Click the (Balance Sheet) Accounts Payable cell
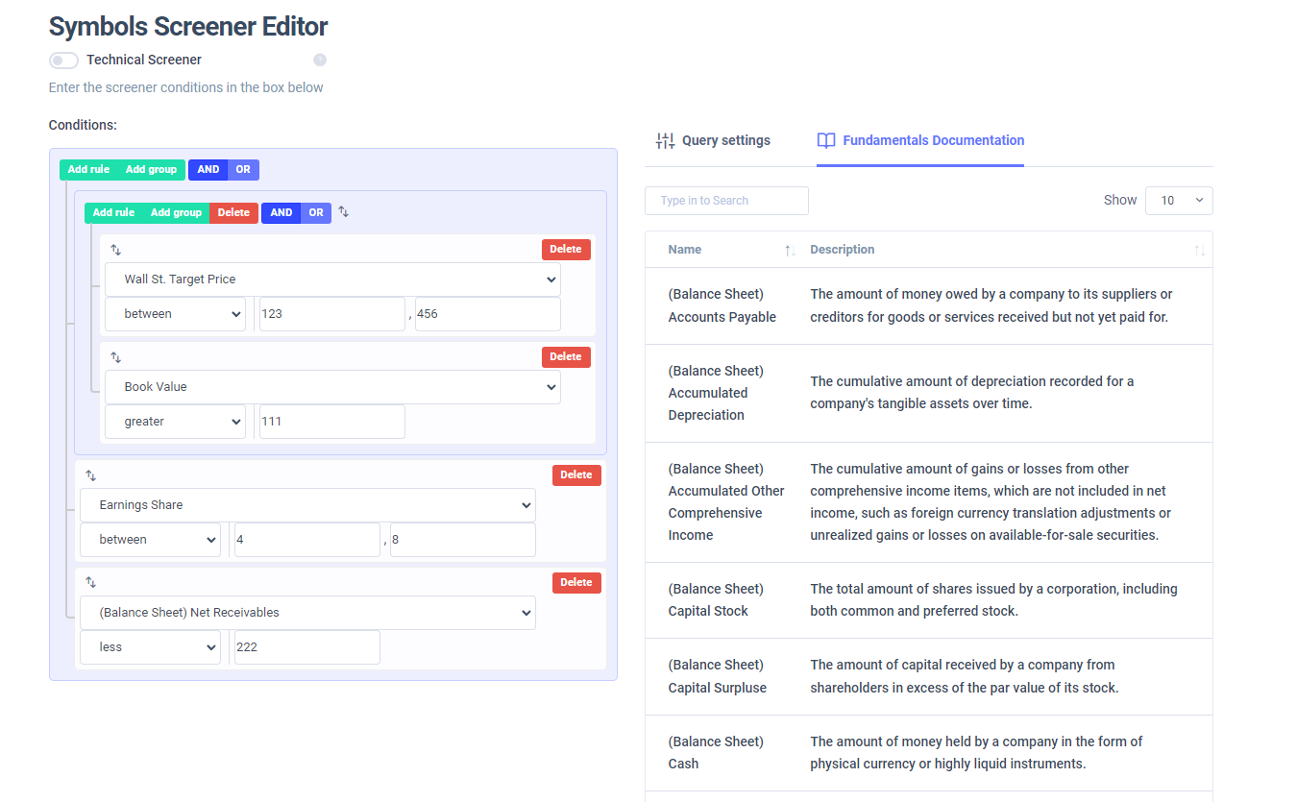Viewport: 1297px width, 802px height. [x=722, y=305]
